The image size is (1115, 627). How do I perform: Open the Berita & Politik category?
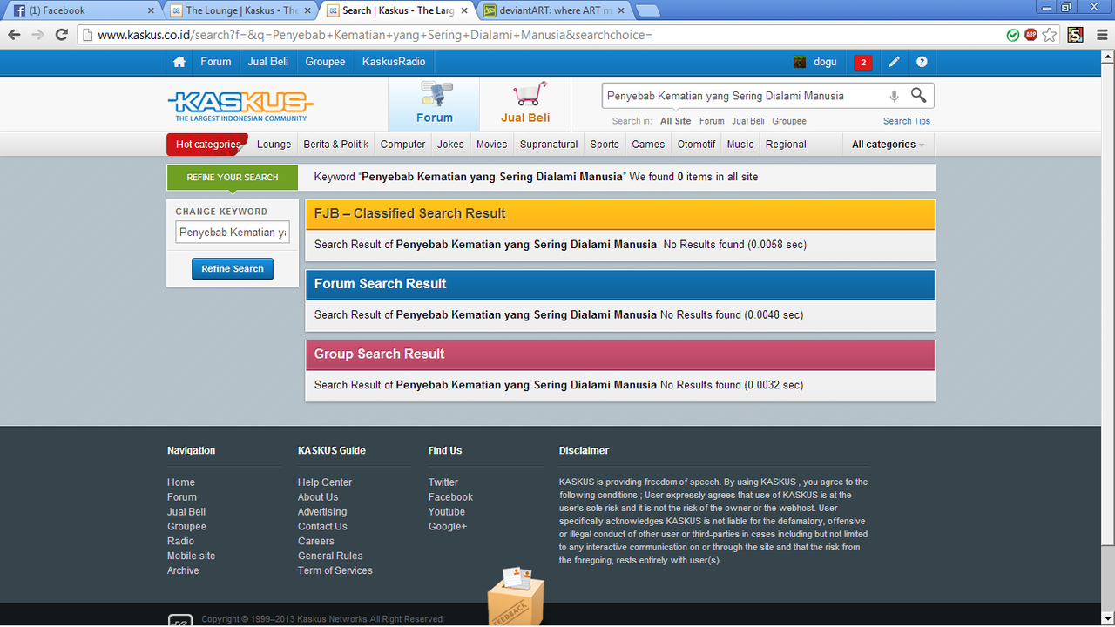pos(336,145)
